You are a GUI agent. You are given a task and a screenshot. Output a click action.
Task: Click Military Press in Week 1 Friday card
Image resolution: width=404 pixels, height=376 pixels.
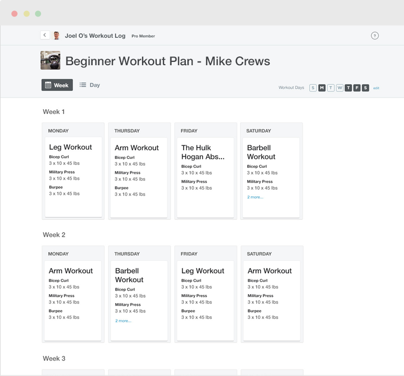[x=194, y=181]
